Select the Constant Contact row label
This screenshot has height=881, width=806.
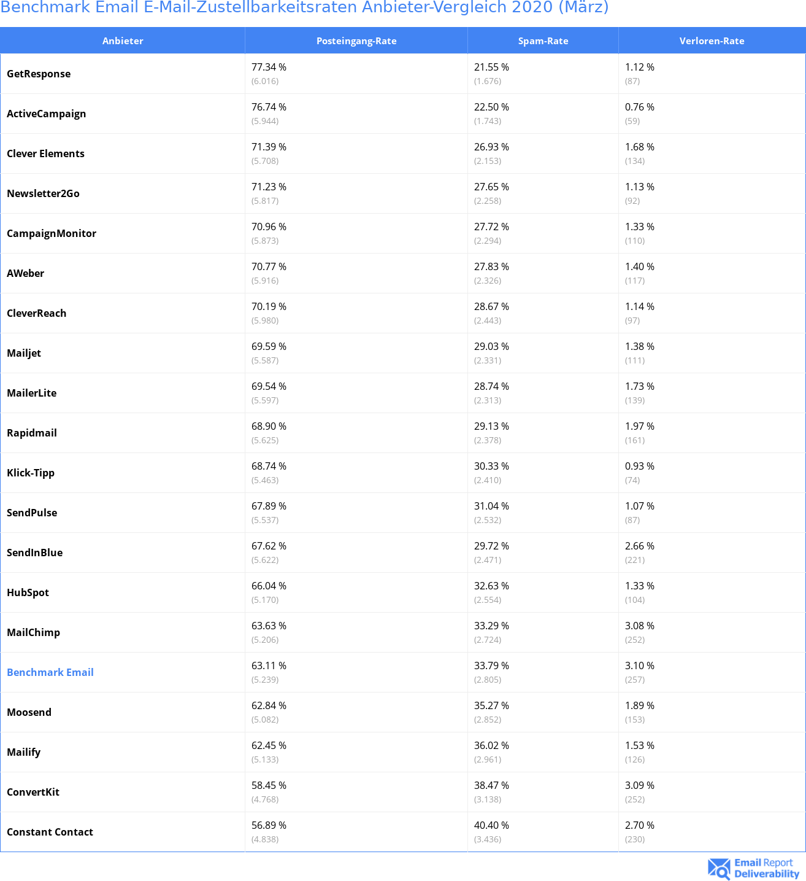tap(50, 832)
